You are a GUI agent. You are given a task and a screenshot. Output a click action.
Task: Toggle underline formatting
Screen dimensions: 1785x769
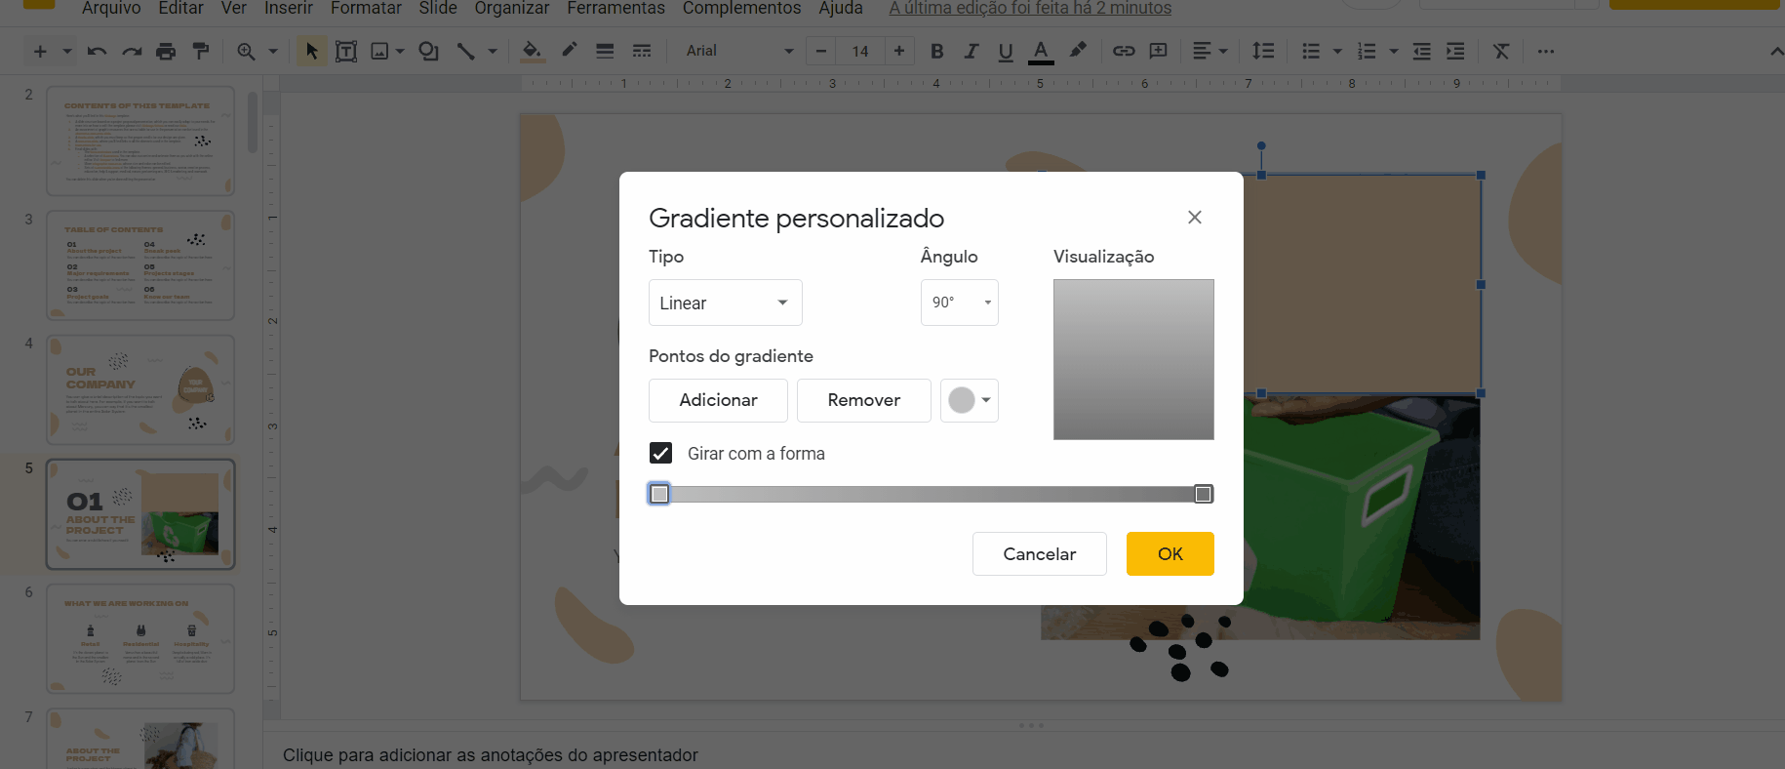[x=1006, y=52]
